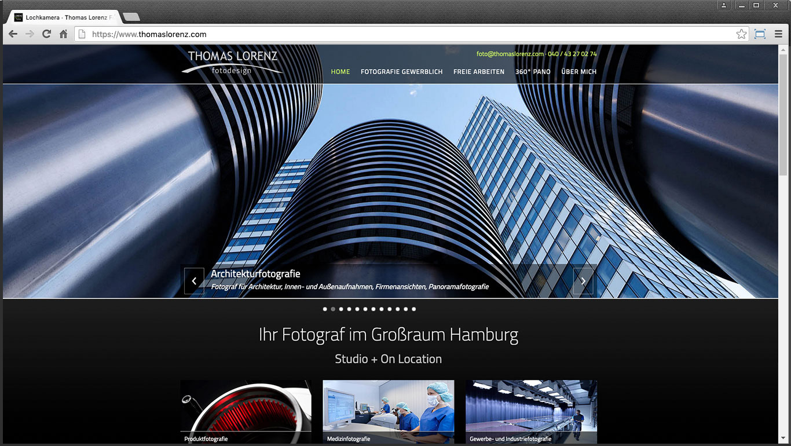Click the Architekturfotografie slide caption title
The image size is (791, 446).
[x=255, y=274]
